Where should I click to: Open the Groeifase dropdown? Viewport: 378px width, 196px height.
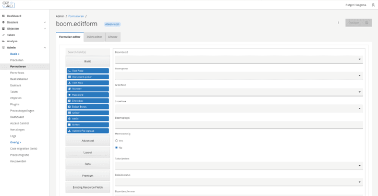click(x=239, y=92)
